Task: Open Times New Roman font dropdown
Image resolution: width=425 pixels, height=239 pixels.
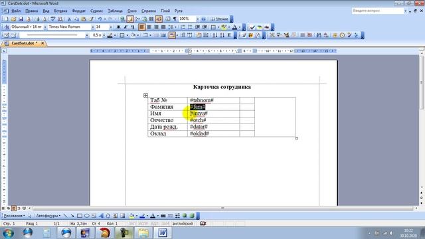Action: click(x=93, y=27)
